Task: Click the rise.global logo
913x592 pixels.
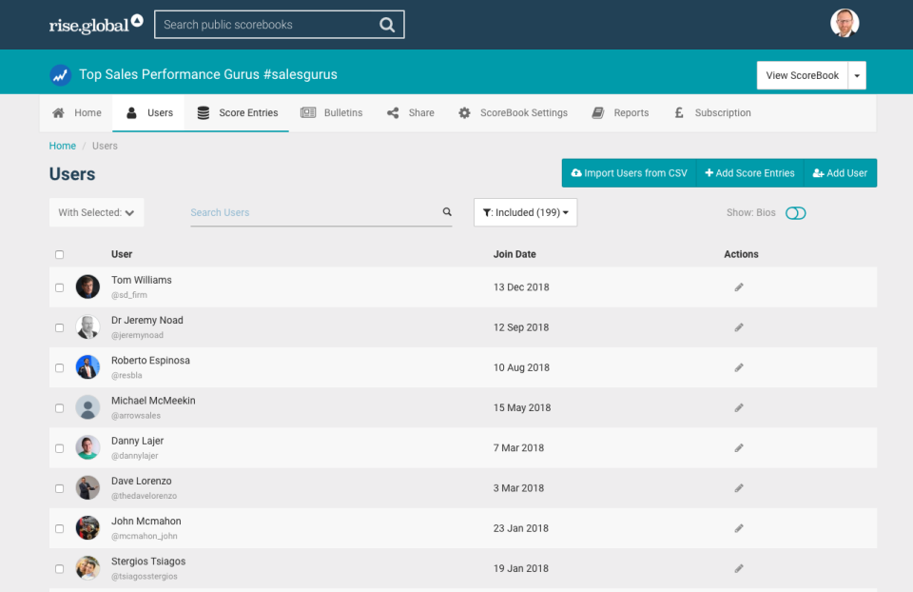Action: pos(95,25)
